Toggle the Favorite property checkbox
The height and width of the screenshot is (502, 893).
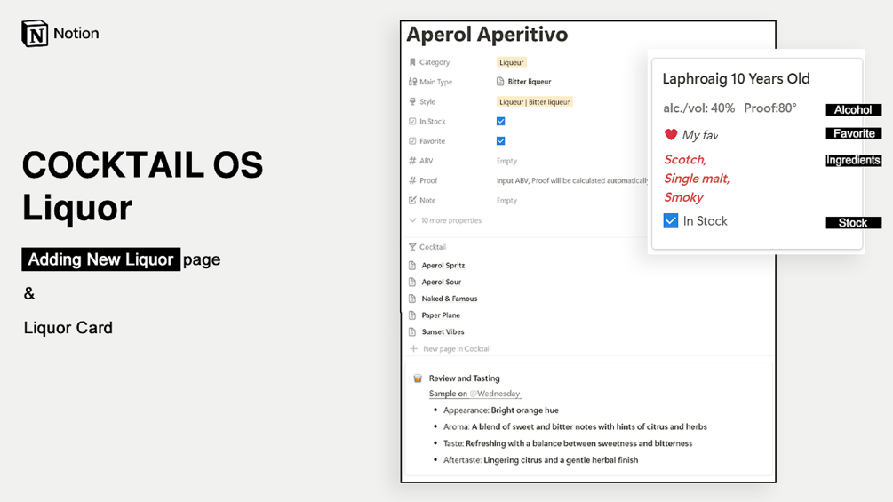click(x=500, y=141)
